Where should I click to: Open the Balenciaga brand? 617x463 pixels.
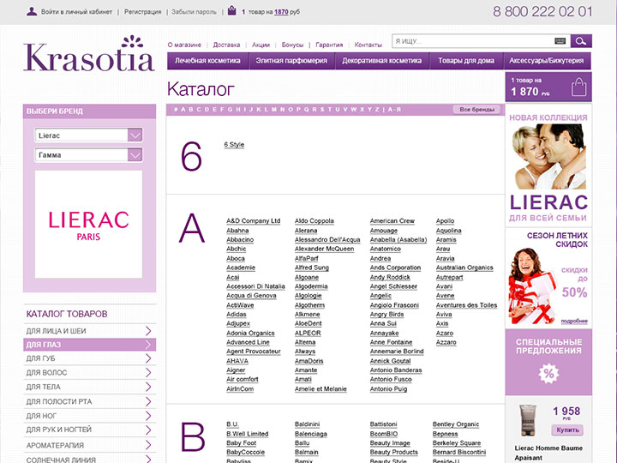point(311,434)
